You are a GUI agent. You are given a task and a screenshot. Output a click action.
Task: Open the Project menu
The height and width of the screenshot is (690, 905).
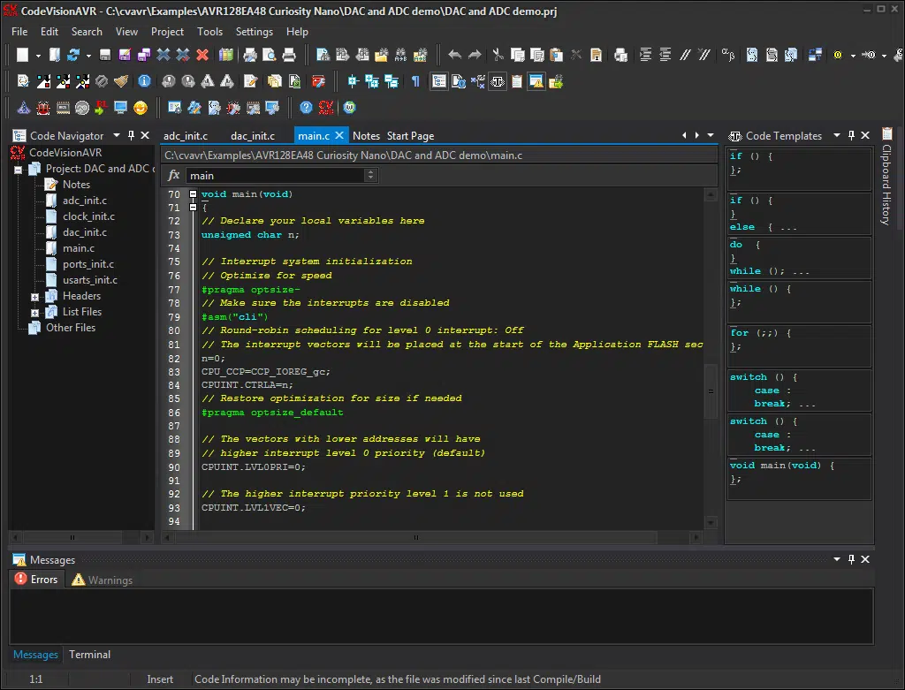point(167,32)
